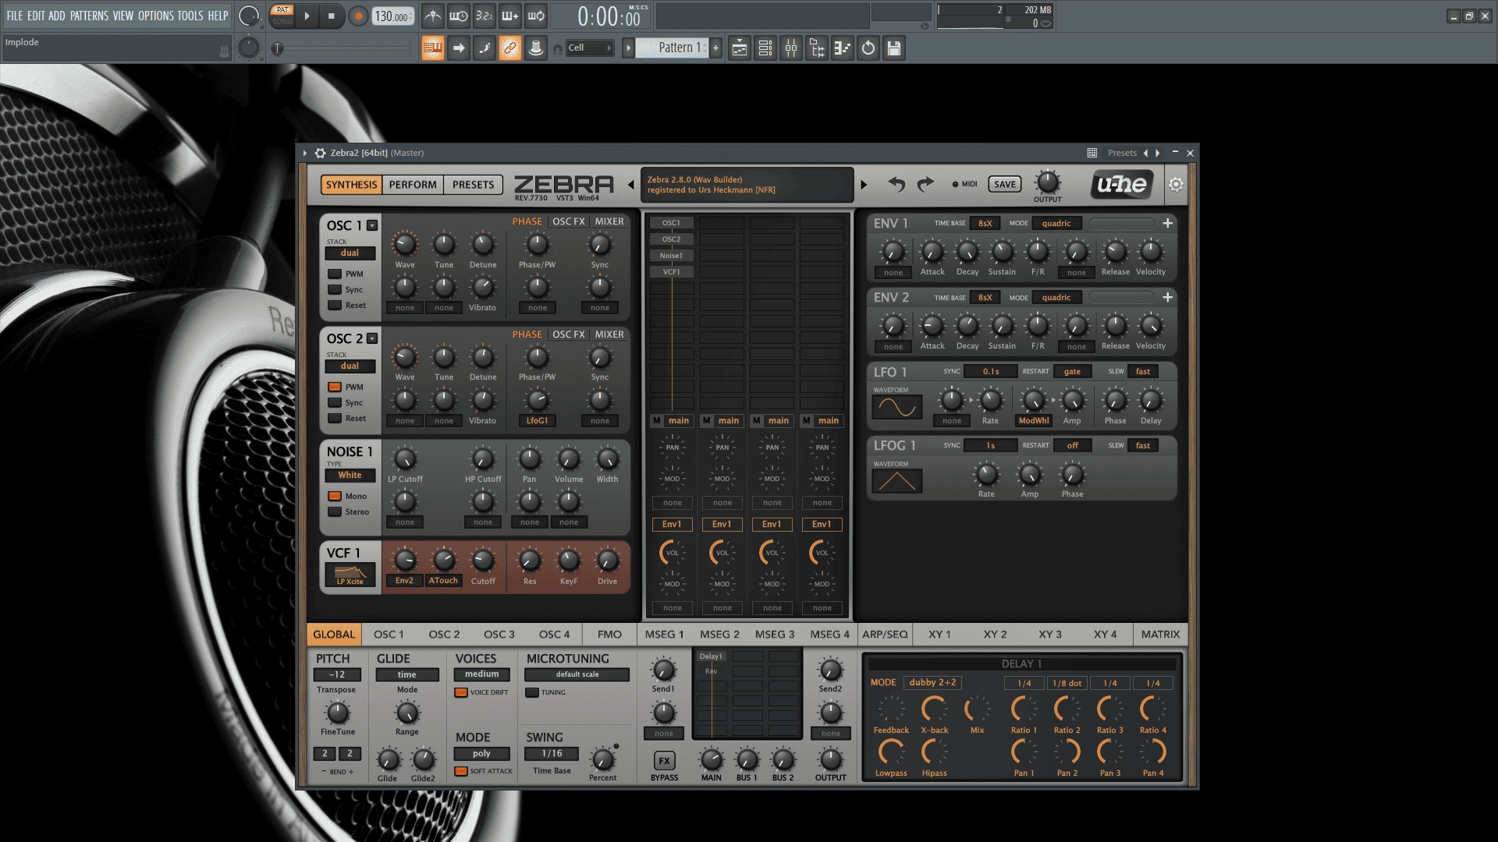This screenshot has height=842, width=1498.
Task: Toggle the countdown before recording icon
Action: [x=485, y=16]
